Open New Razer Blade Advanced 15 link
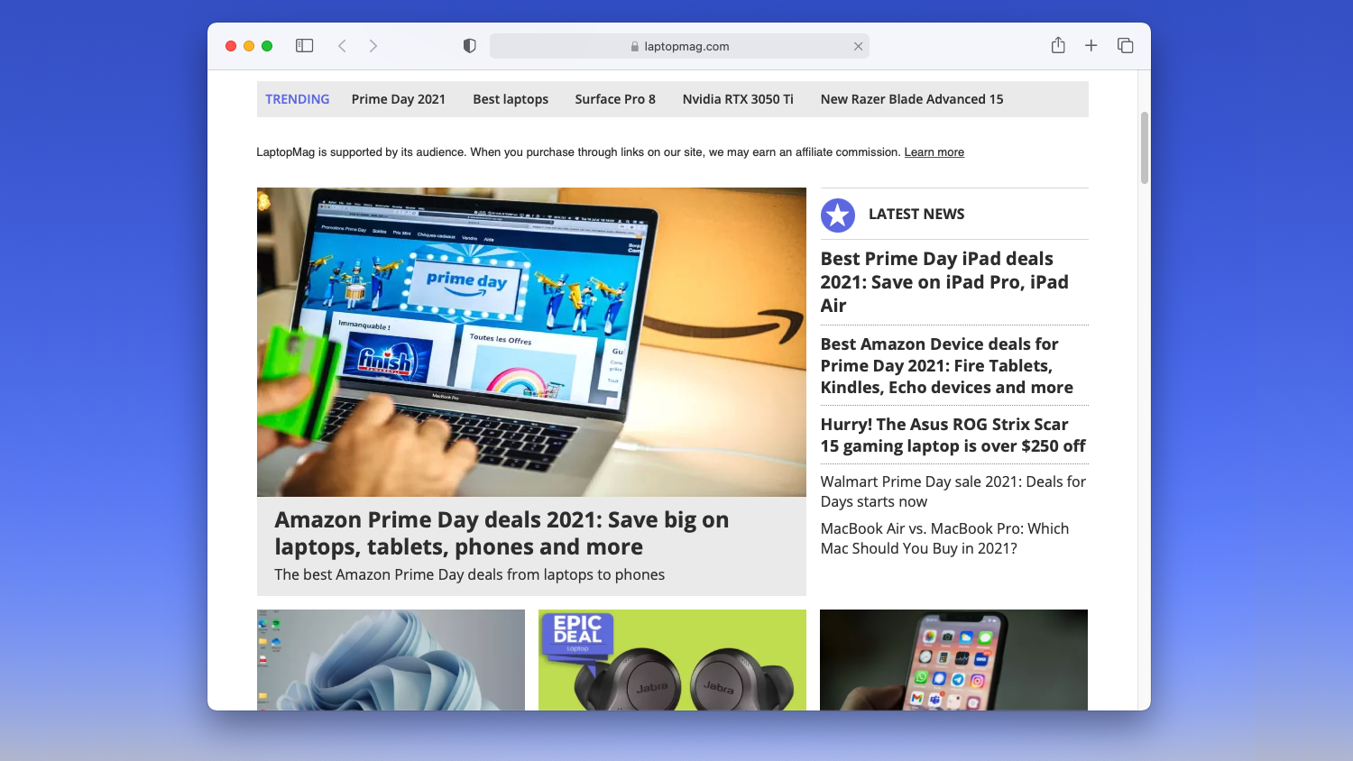Image resolution: width=1353 pixels, height=761 pixels. [x=912, y=99]
